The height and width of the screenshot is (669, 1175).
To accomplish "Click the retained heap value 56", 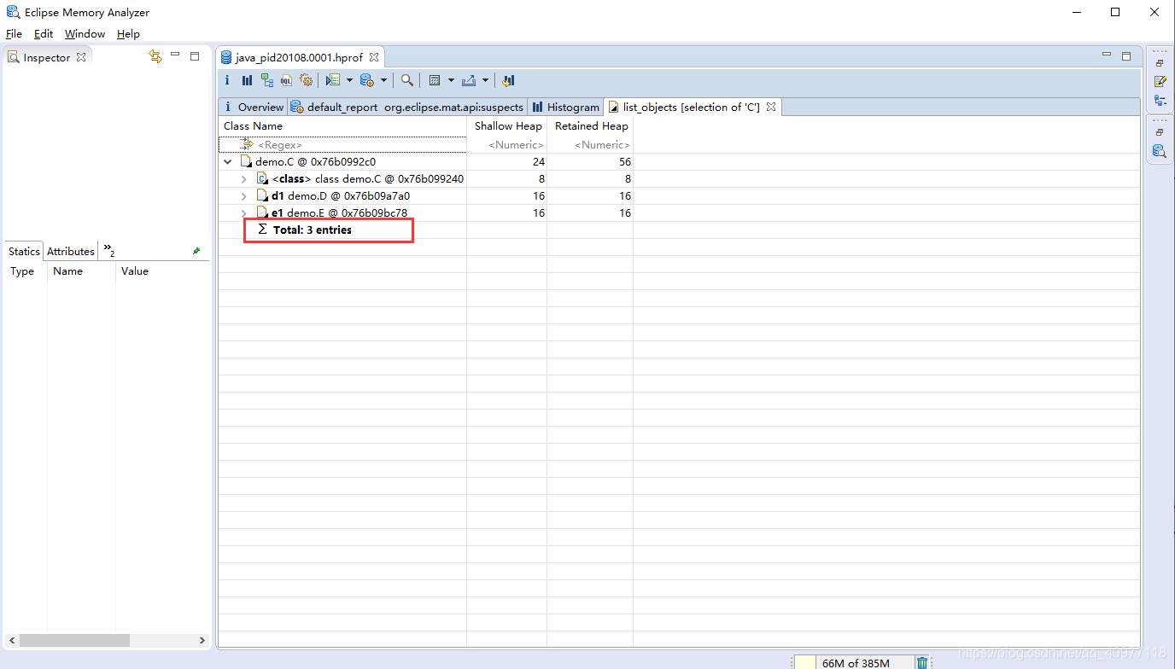I will point(624,161).
